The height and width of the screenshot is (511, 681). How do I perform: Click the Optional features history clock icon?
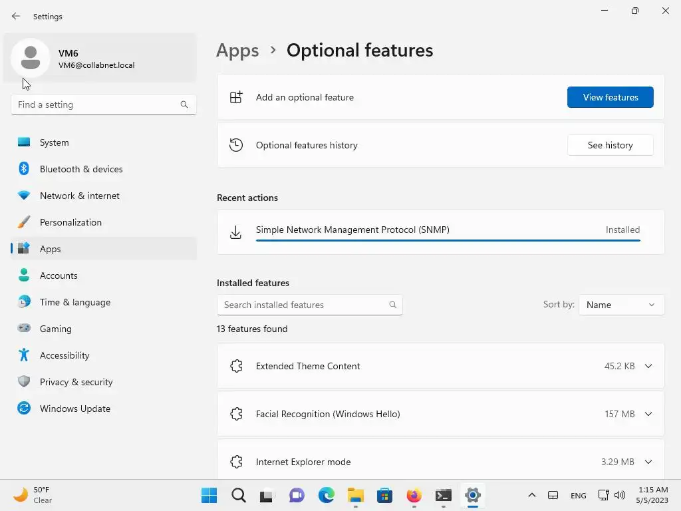(x=236, y=145)
